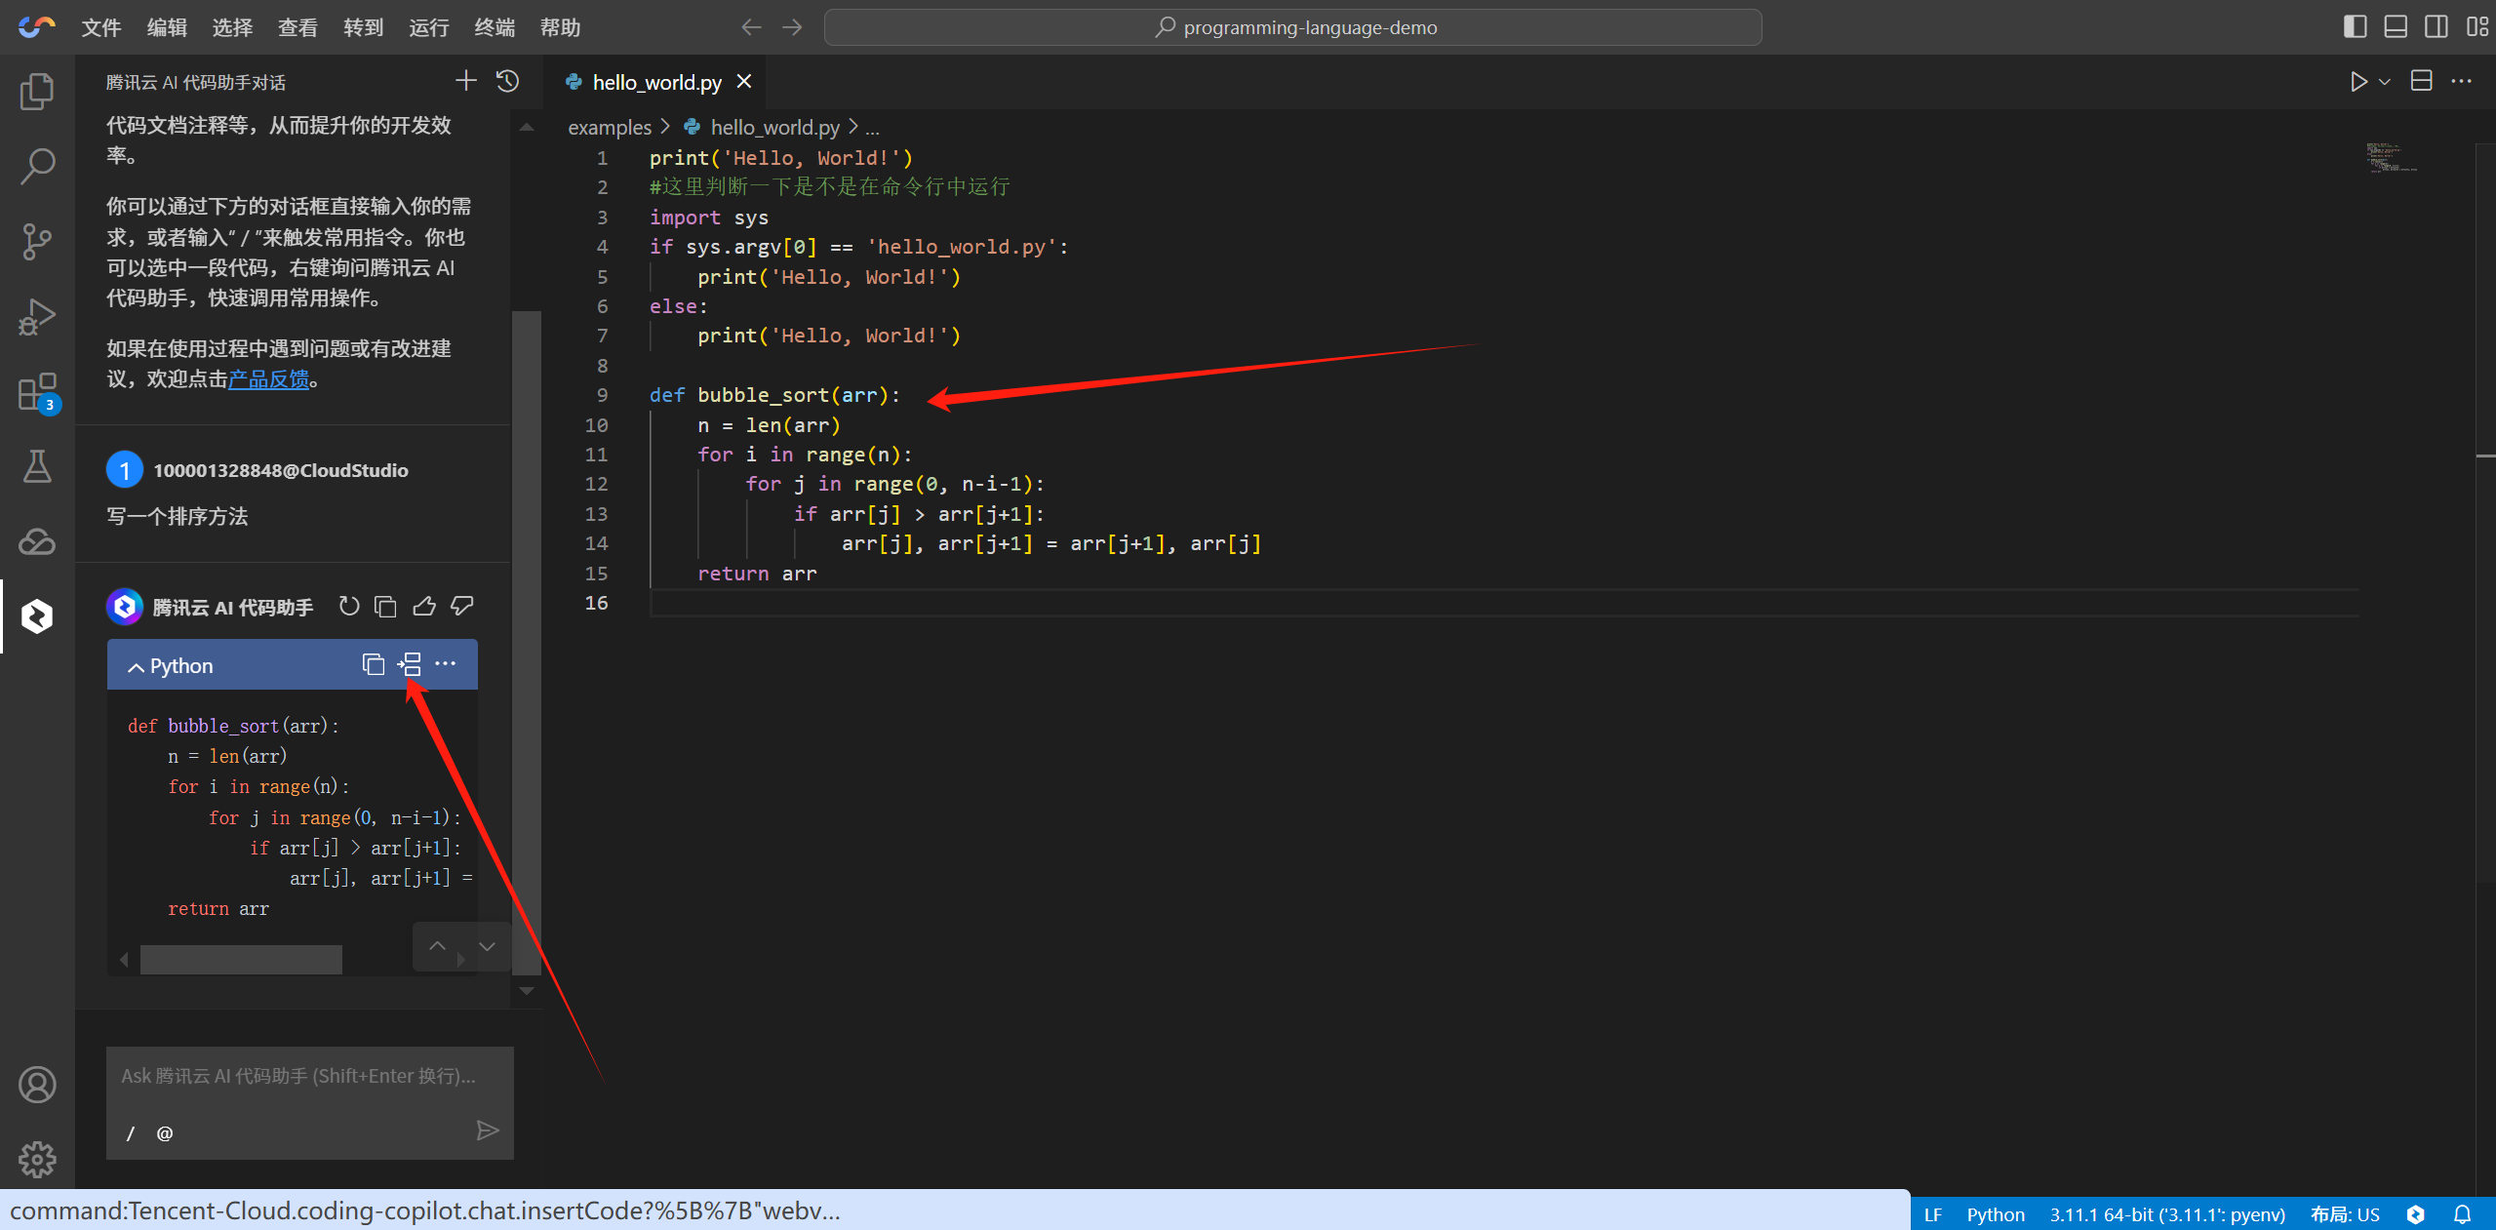Viewport: 2496px width, 1230px height.
Task: Change the LF line ending setting
Action: [1932, 1214]
